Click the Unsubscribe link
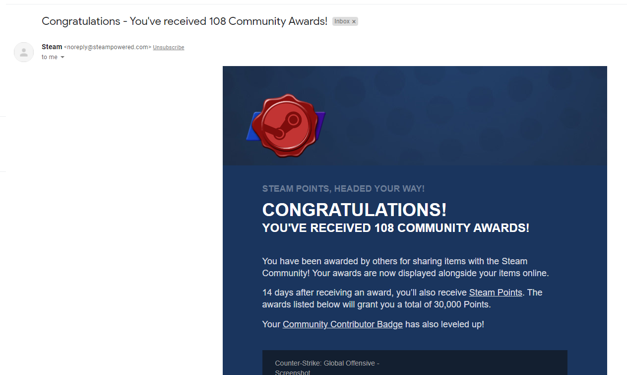 (x=169, y=47)
